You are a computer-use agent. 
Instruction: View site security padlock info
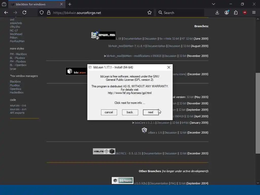click(48, 13)
